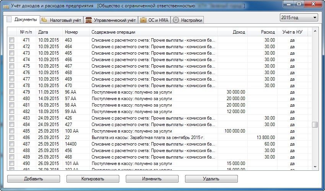Screen dimensions: 325x191
Task: Click document number 100 АА
Action: click(72, 131)
